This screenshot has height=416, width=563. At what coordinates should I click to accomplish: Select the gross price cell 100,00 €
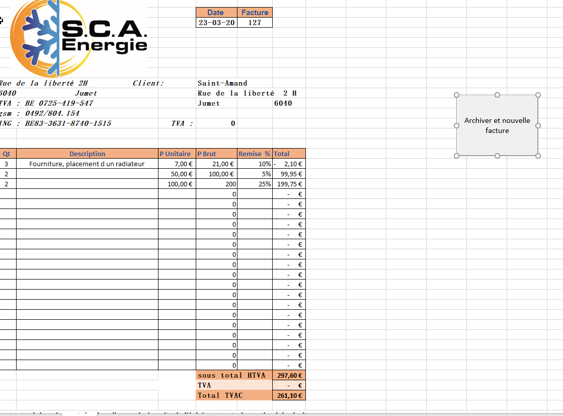click(216, 174)
